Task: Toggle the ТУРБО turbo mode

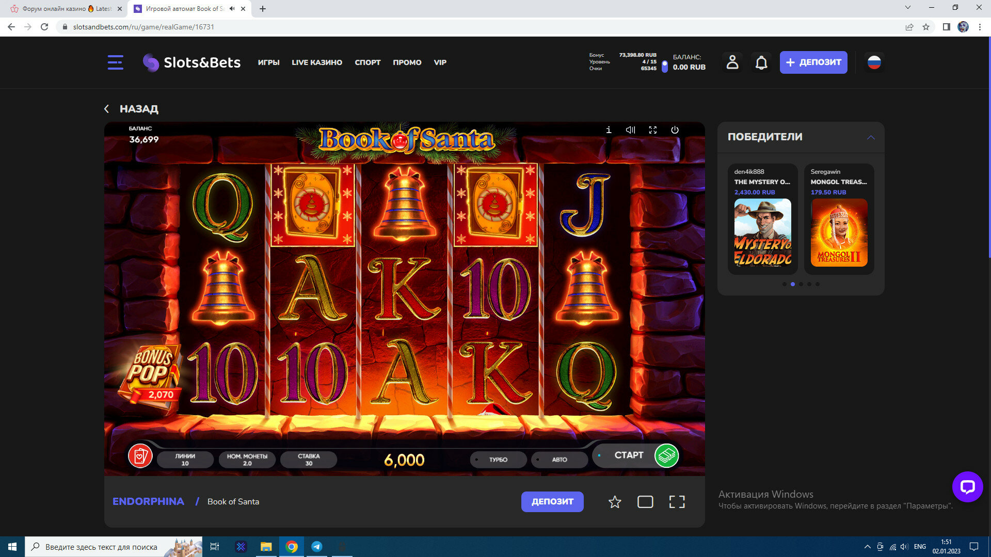Action: tap(498, 460)
